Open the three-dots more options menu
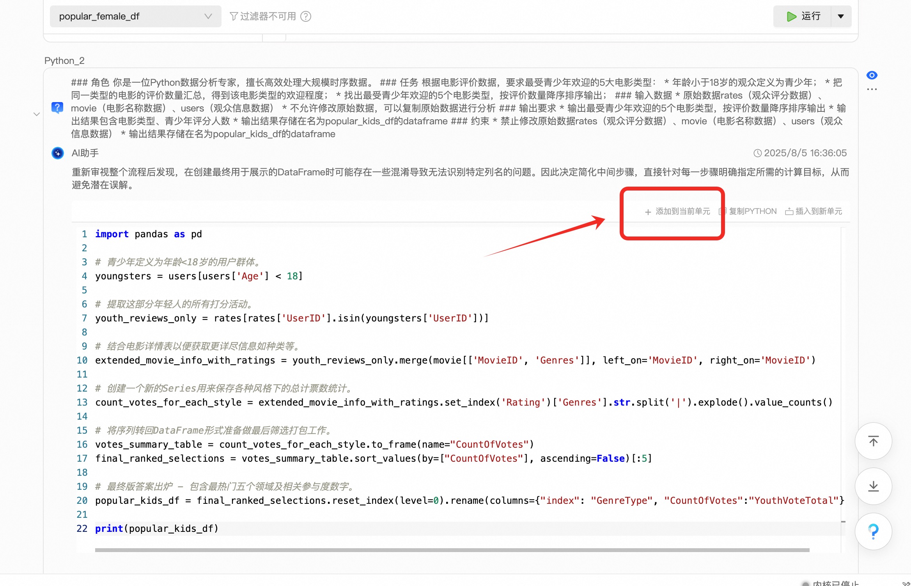The image size is (911, 586). tap(872, 89)
